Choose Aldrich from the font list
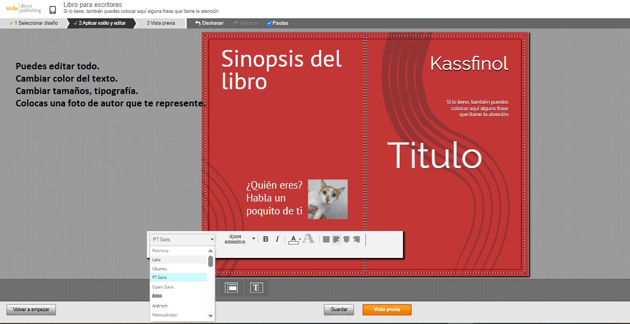Image resolution: width=630 pixels, height=324 pixels. click(x=179, y=306)
